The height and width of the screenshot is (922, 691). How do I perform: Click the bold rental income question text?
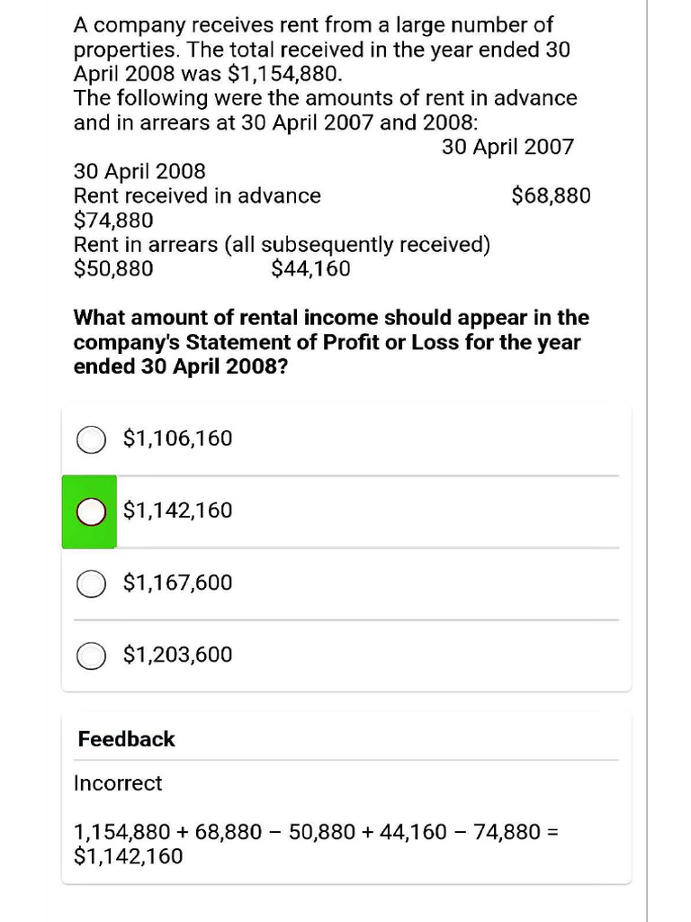(330, 342)
